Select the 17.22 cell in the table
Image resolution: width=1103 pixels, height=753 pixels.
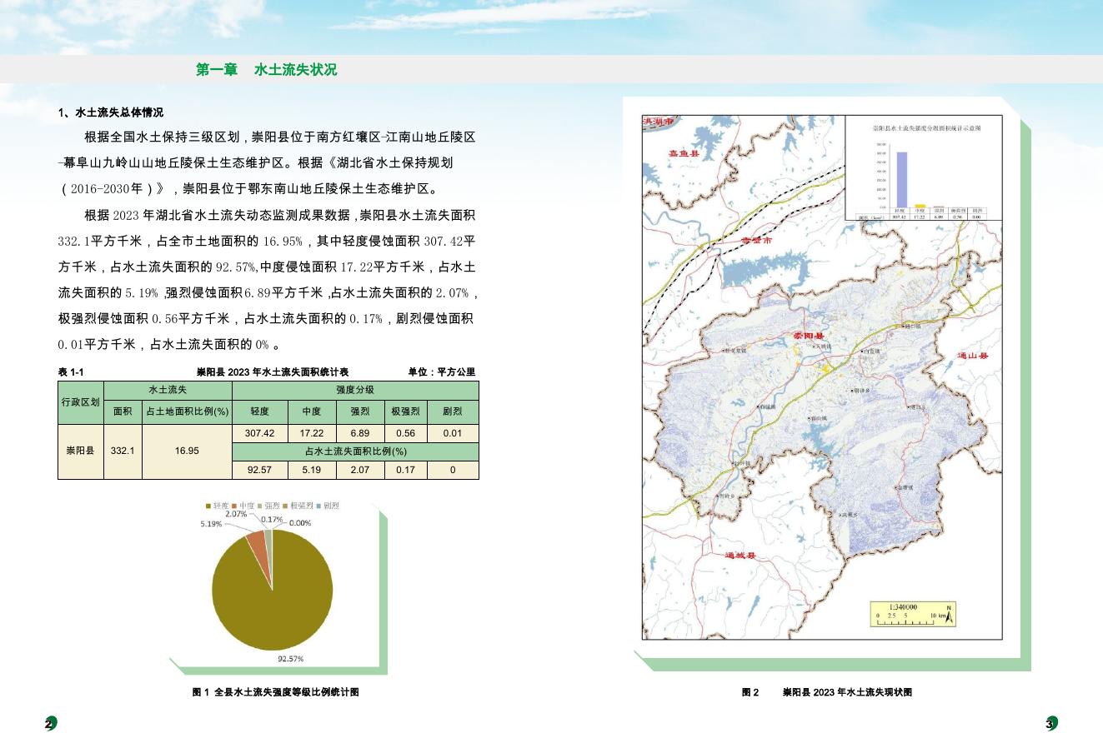click(x=312, y=433)
